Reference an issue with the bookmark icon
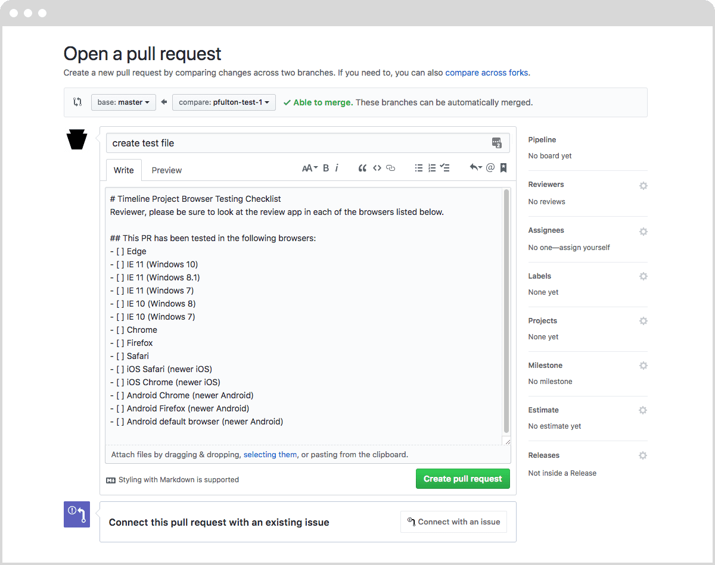 503,168
